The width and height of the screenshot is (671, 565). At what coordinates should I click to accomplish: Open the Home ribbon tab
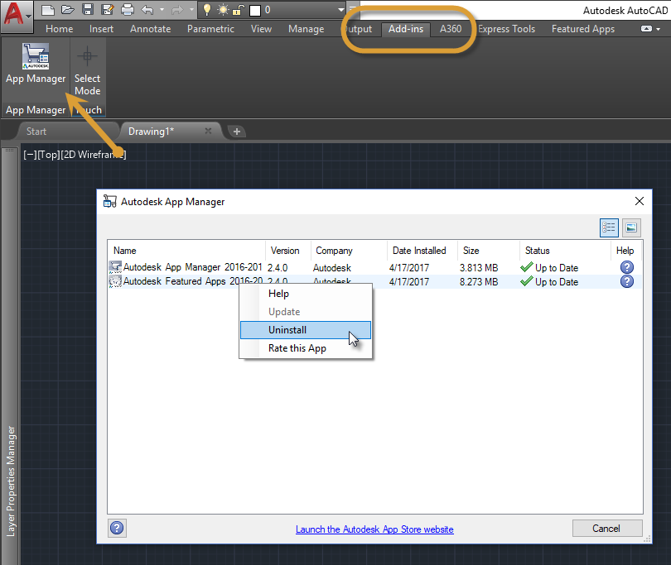[60, 29]
